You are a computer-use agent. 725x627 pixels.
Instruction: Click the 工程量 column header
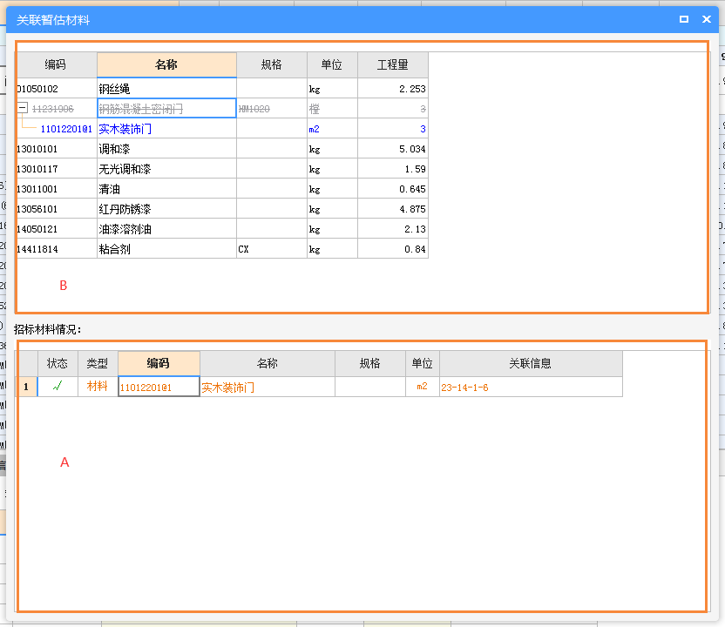point(392,65)
